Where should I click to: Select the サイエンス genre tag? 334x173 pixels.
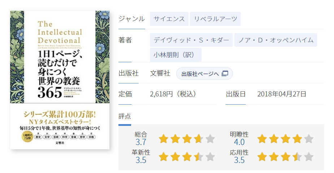tap(169, 19)
